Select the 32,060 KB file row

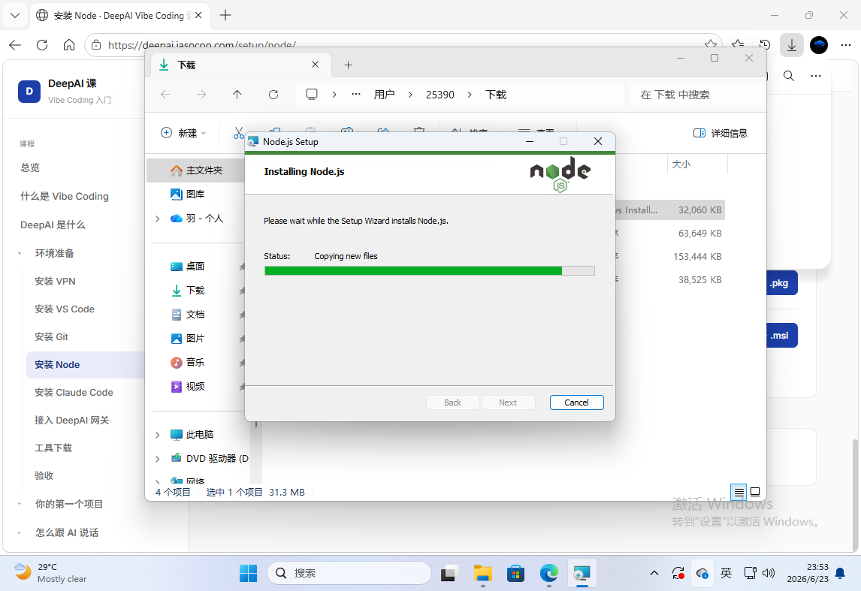670,210
